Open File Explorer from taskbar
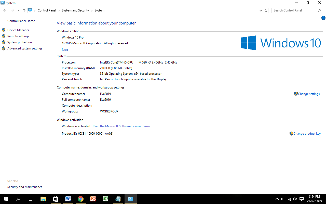 (43, 199)
